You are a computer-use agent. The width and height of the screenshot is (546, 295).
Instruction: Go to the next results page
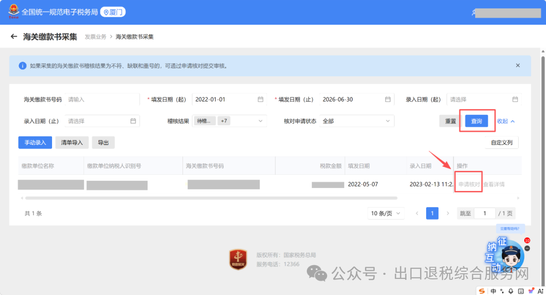448,213
